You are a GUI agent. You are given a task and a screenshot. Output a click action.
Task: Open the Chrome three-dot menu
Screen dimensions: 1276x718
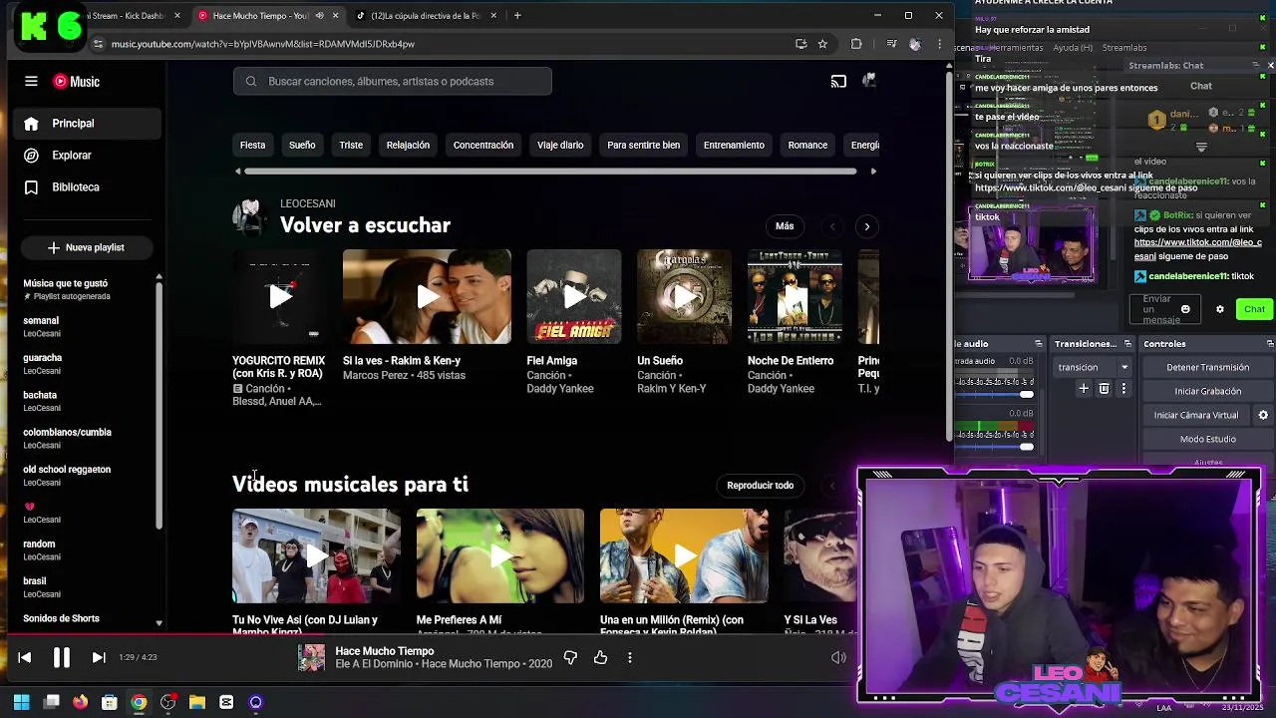click(939, 44)
